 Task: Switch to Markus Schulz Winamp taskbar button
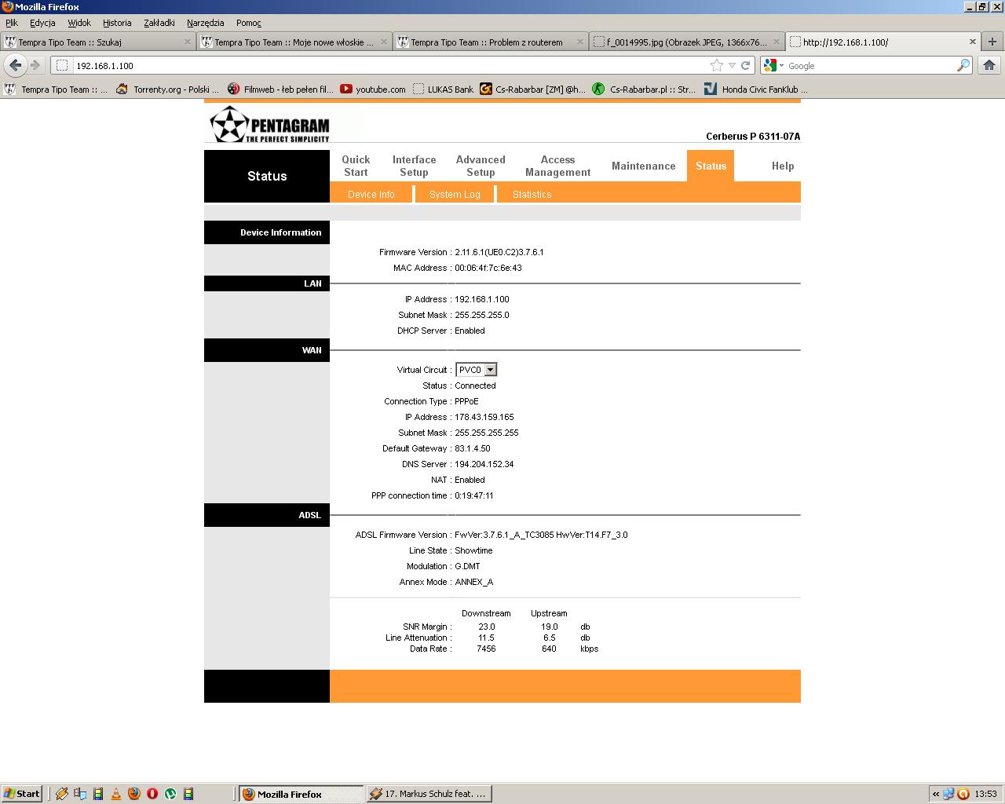[x=429, y=794]
